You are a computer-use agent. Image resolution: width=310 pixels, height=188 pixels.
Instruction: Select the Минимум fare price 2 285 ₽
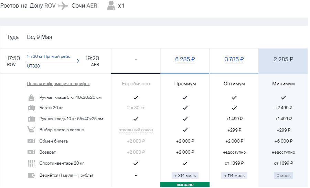coord(283,59)
